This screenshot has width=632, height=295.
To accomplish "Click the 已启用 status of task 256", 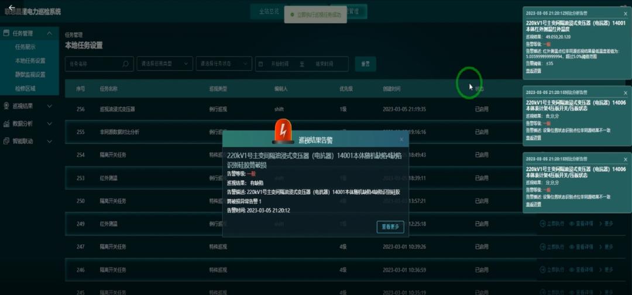I will [x=482, y=109].
